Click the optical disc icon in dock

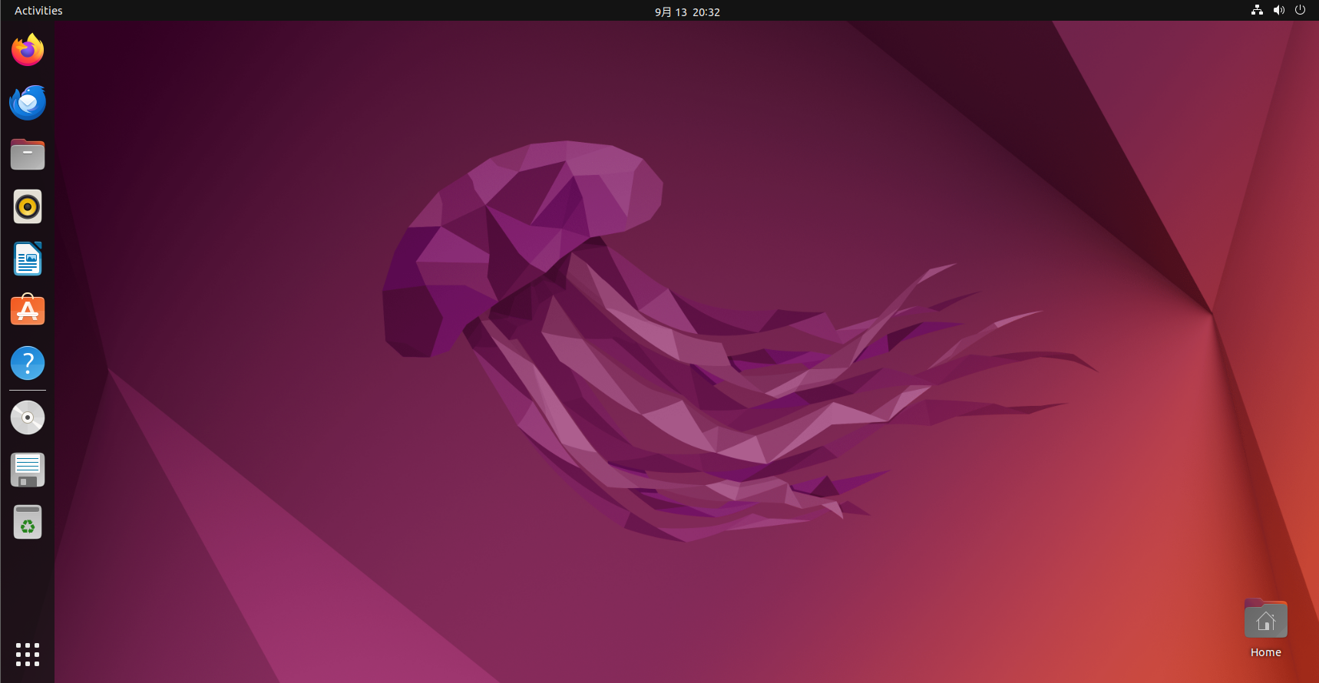coord(28,417)
